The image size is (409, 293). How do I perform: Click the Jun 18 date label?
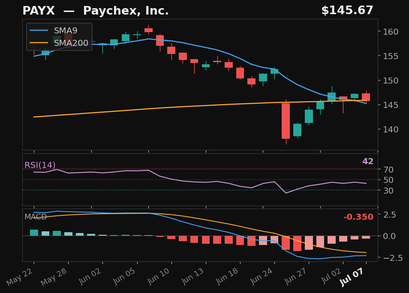(227, 276)
